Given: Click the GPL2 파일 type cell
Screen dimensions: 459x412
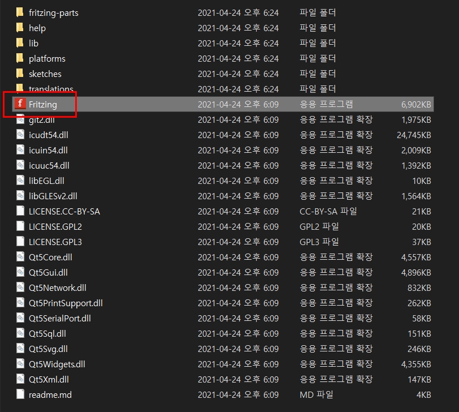Looking at the screenshot, I should pos(319,226).
